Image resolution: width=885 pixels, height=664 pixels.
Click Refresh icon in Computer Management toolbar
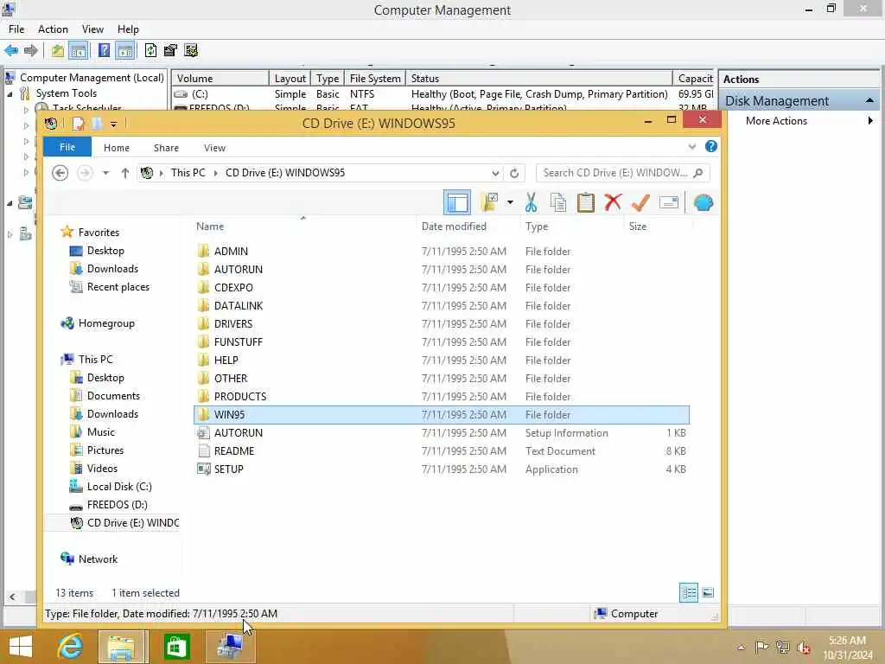coord(150,50)
